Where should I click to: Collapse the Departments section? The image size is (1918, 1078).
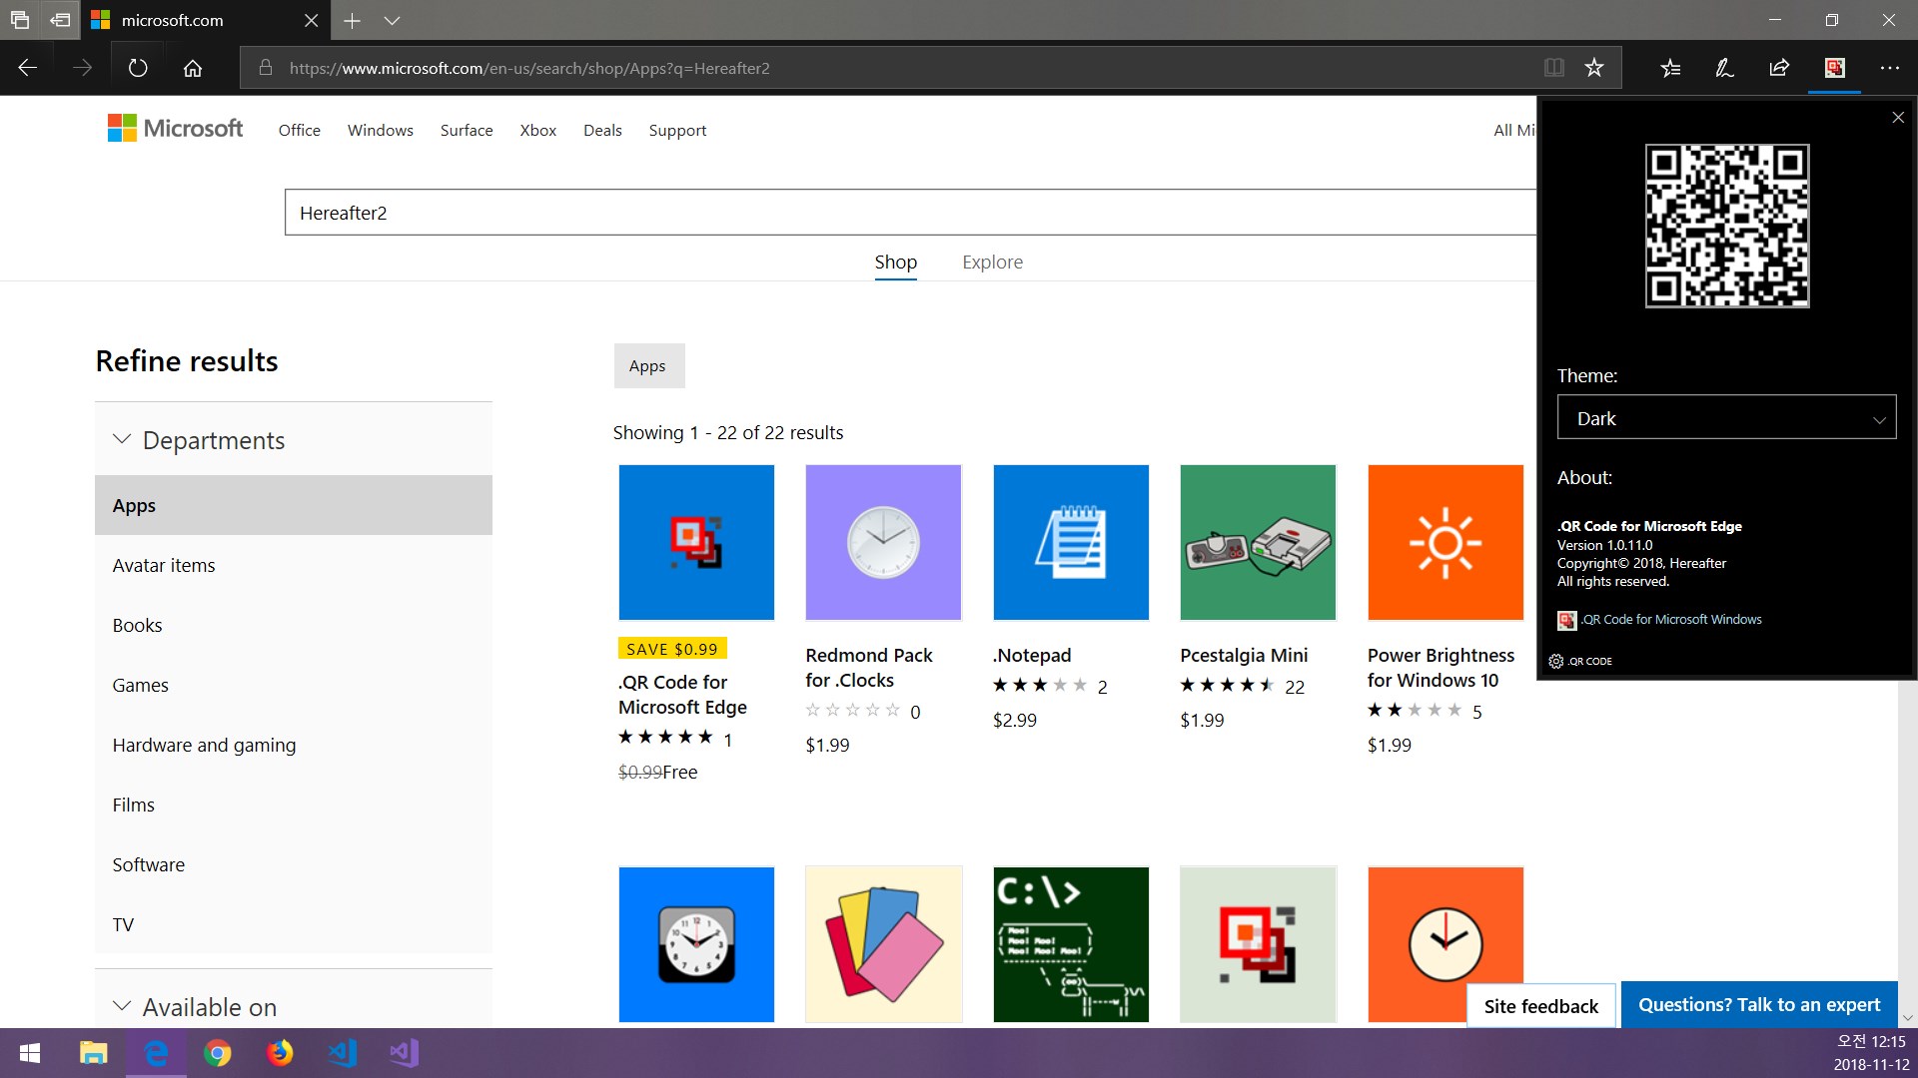pyautogui.click(x=122, y=439)
